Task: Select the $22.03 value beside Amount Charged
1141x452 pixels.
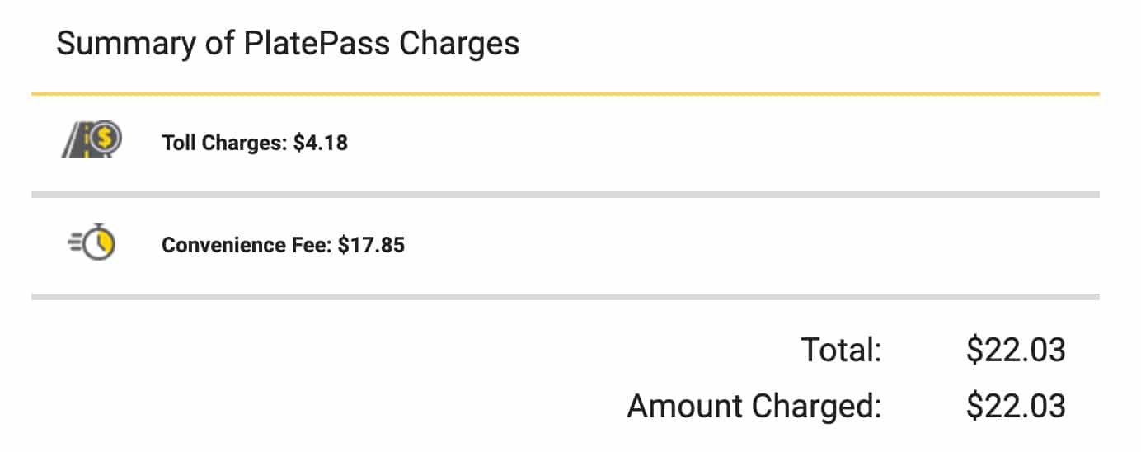Action: pyautogui.click(x=1016, y=407)
